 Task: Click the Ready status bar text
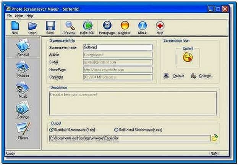click(x=10, y=154)
